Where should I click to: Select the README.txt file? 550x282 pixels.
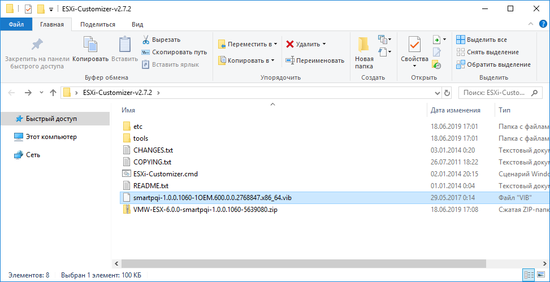pos(151,186)
